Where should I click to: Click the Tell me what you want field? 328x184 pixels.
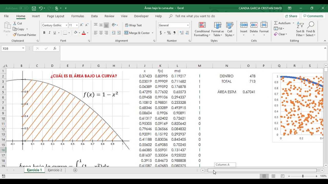195,16
